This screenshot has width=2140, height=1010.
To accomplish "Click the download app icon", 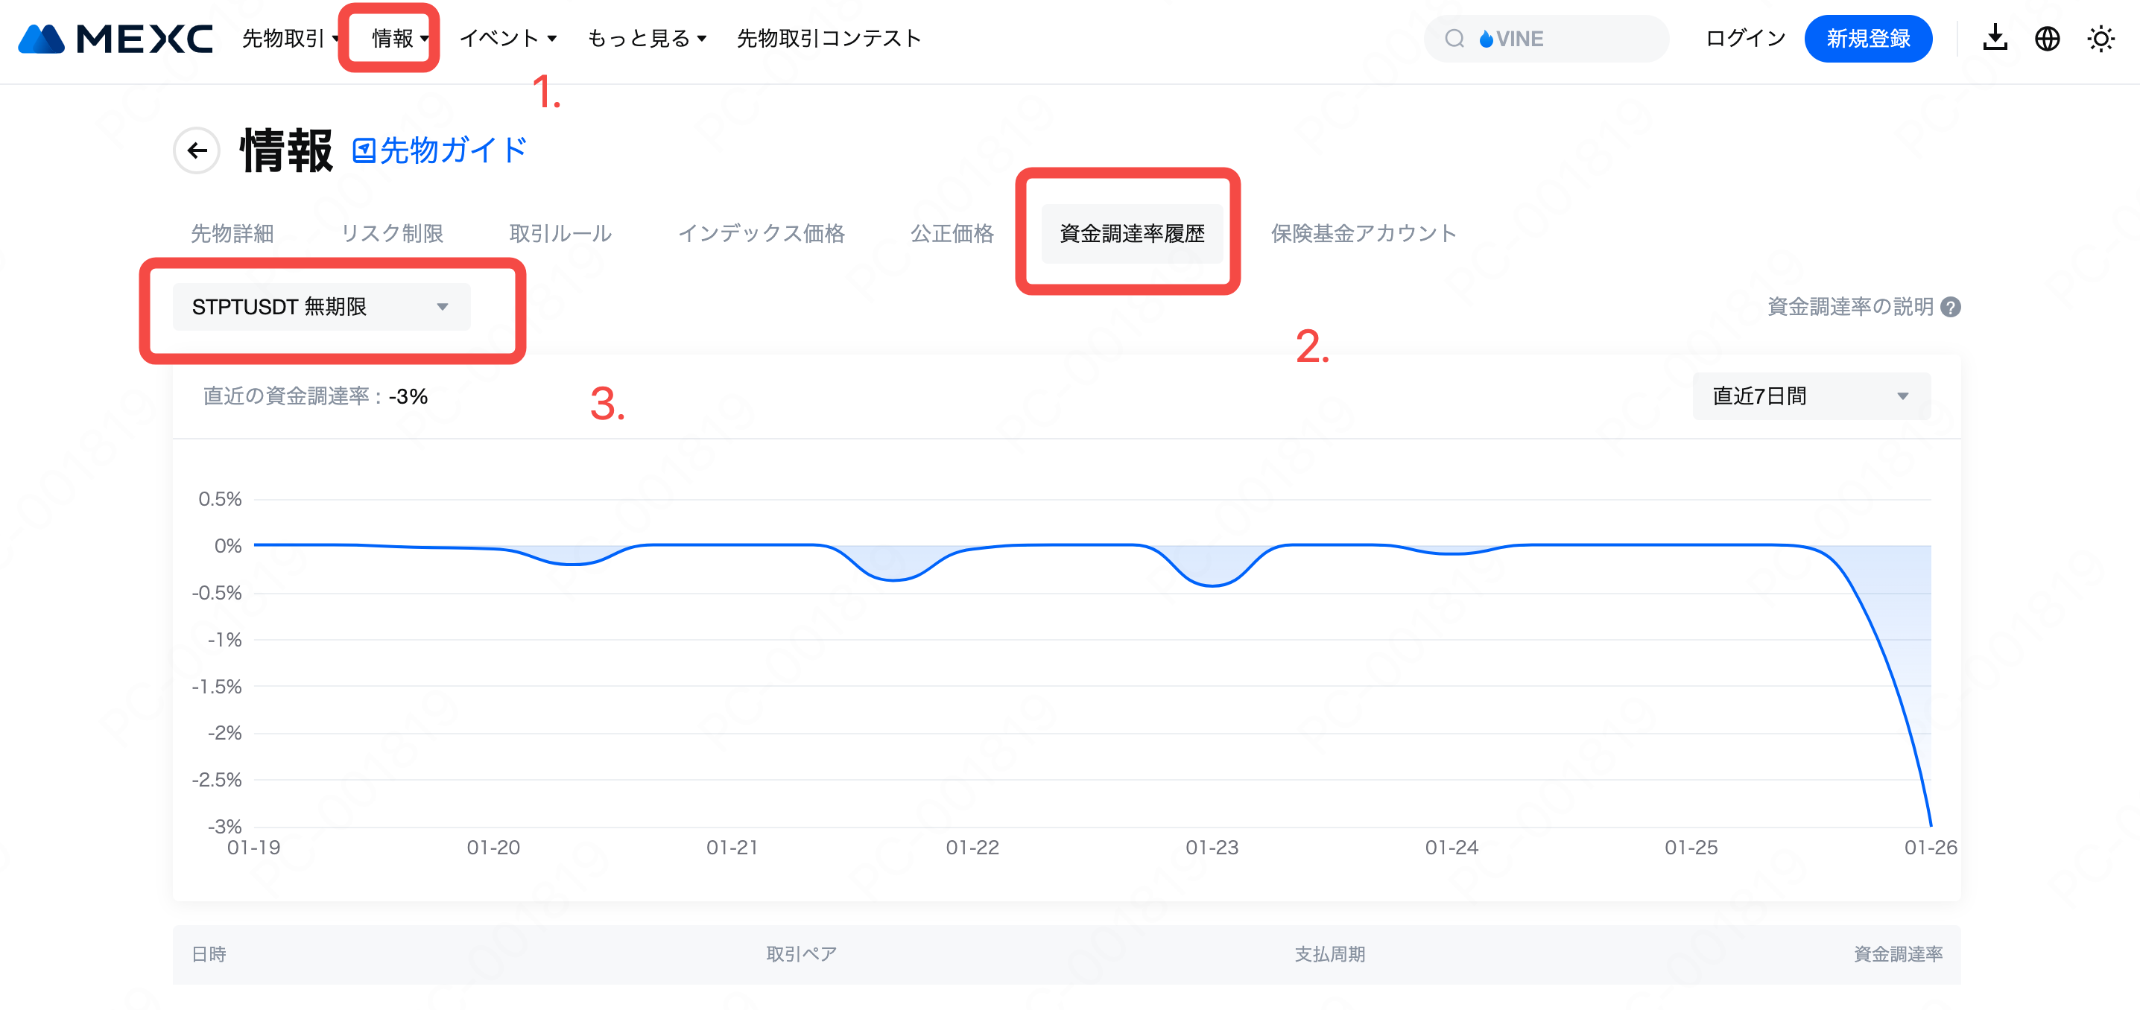I will (1995, 38).
